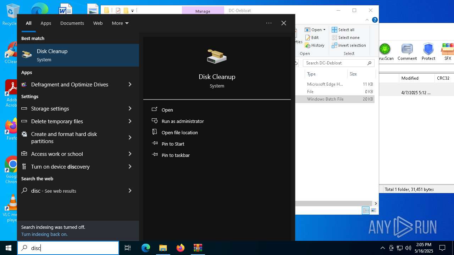Switch to the Documents search tab

click(72, 23)
